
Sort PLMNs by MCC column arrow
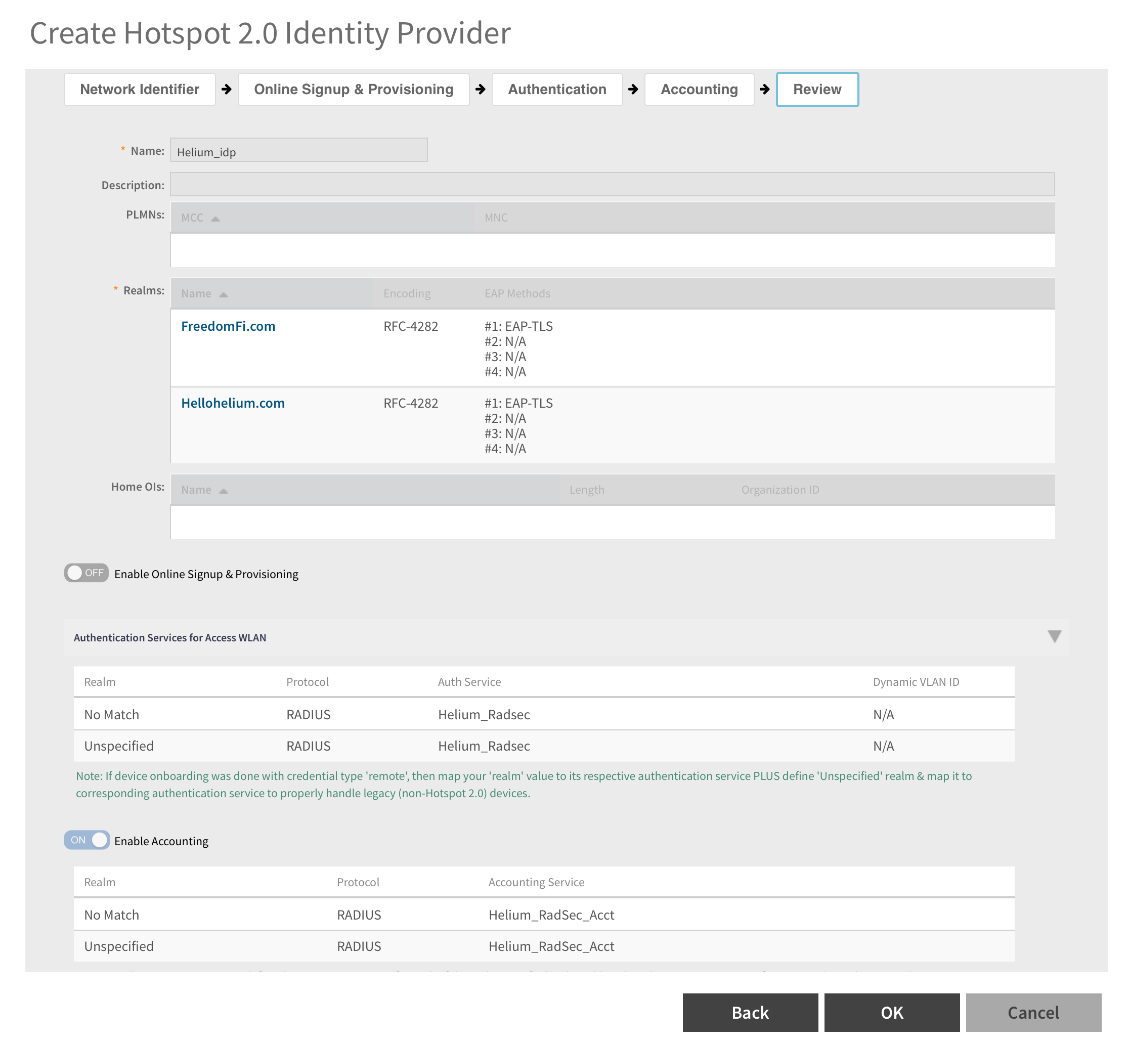coord(215,219)
